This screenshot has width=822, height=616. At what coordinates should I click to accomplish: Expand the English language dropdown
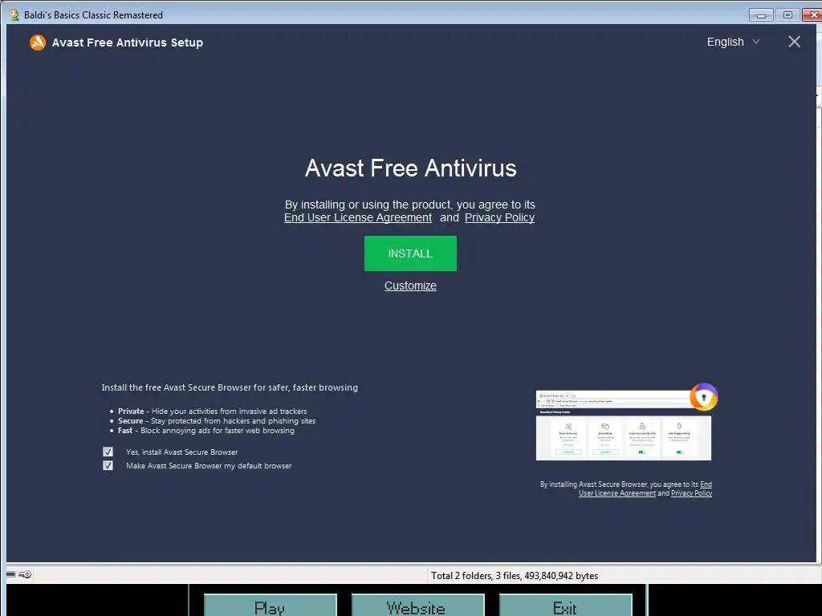(733, 42)
